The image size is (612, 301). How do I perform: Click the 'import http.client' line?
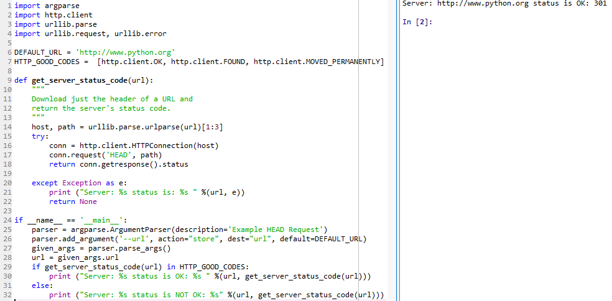point(53,15)
